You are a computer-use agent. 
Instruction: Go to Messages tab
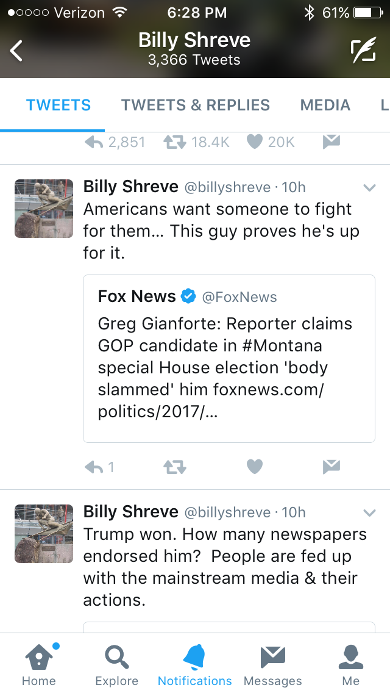[x=272, y=664]
